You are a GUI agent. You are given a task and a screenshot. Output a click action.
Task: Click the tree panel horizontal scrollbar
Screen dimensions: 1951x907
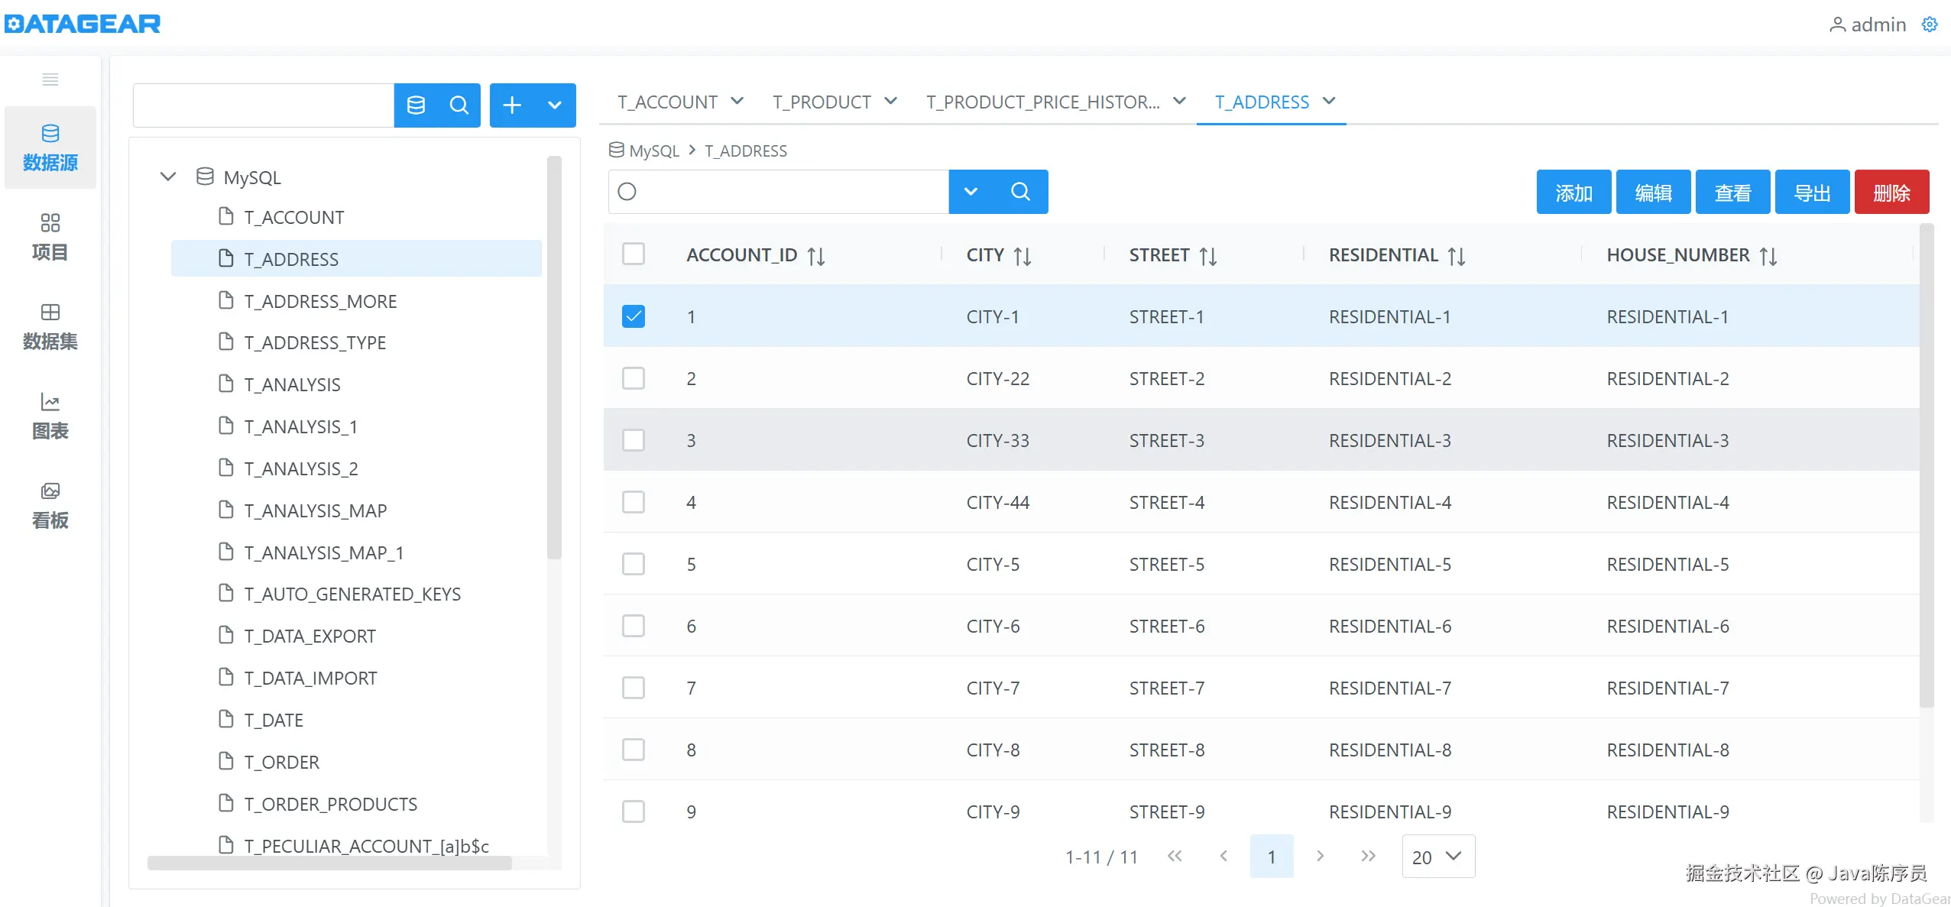pos(329,863)
